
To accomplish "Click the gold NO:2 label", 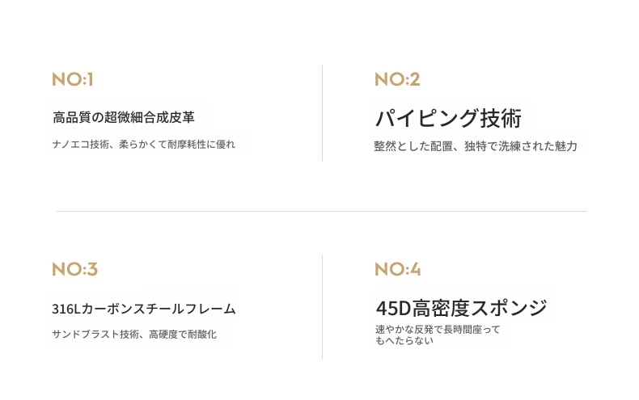I will tap(397, 79).
